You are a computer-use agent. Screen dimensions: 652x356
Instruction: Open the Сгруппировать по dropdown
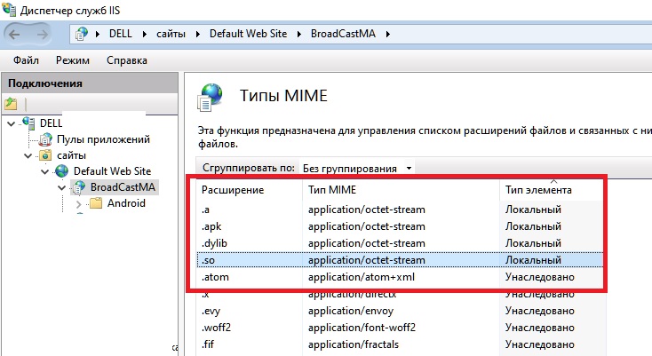(409, 169)
